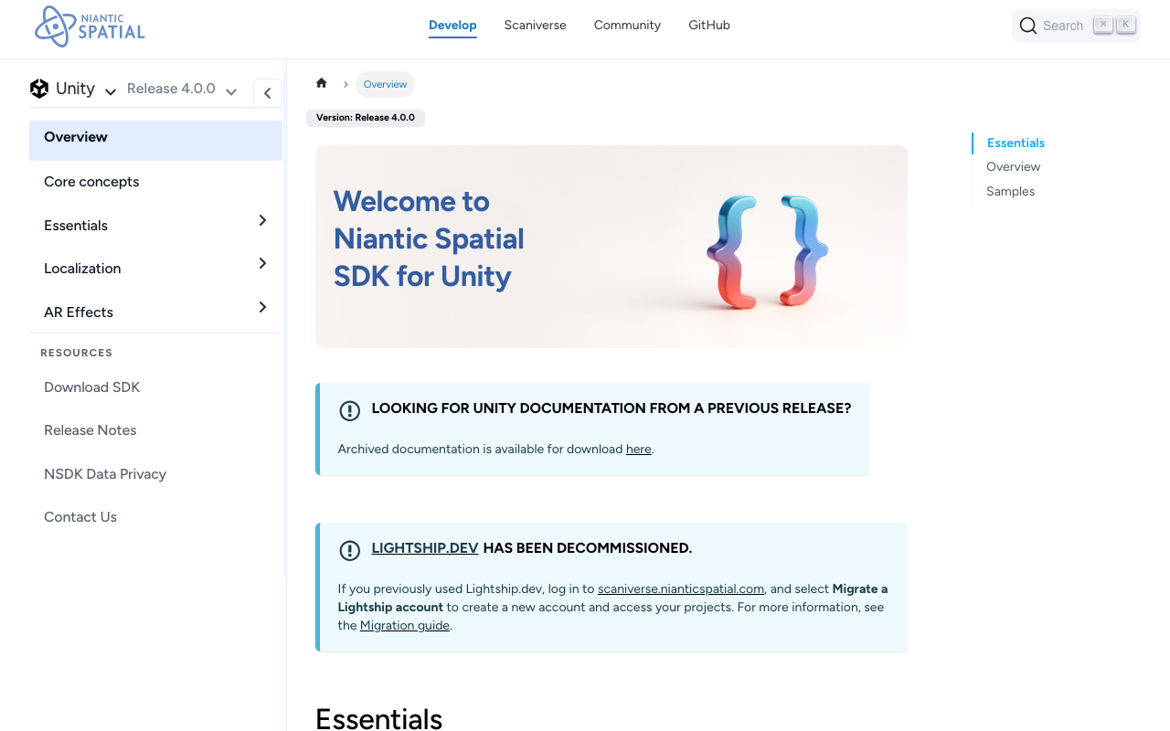The height and width of the screenshot is (731, 1170).
Task: Click the alert icon in the Lightship.dev notice
Action: tap(350, 550)
